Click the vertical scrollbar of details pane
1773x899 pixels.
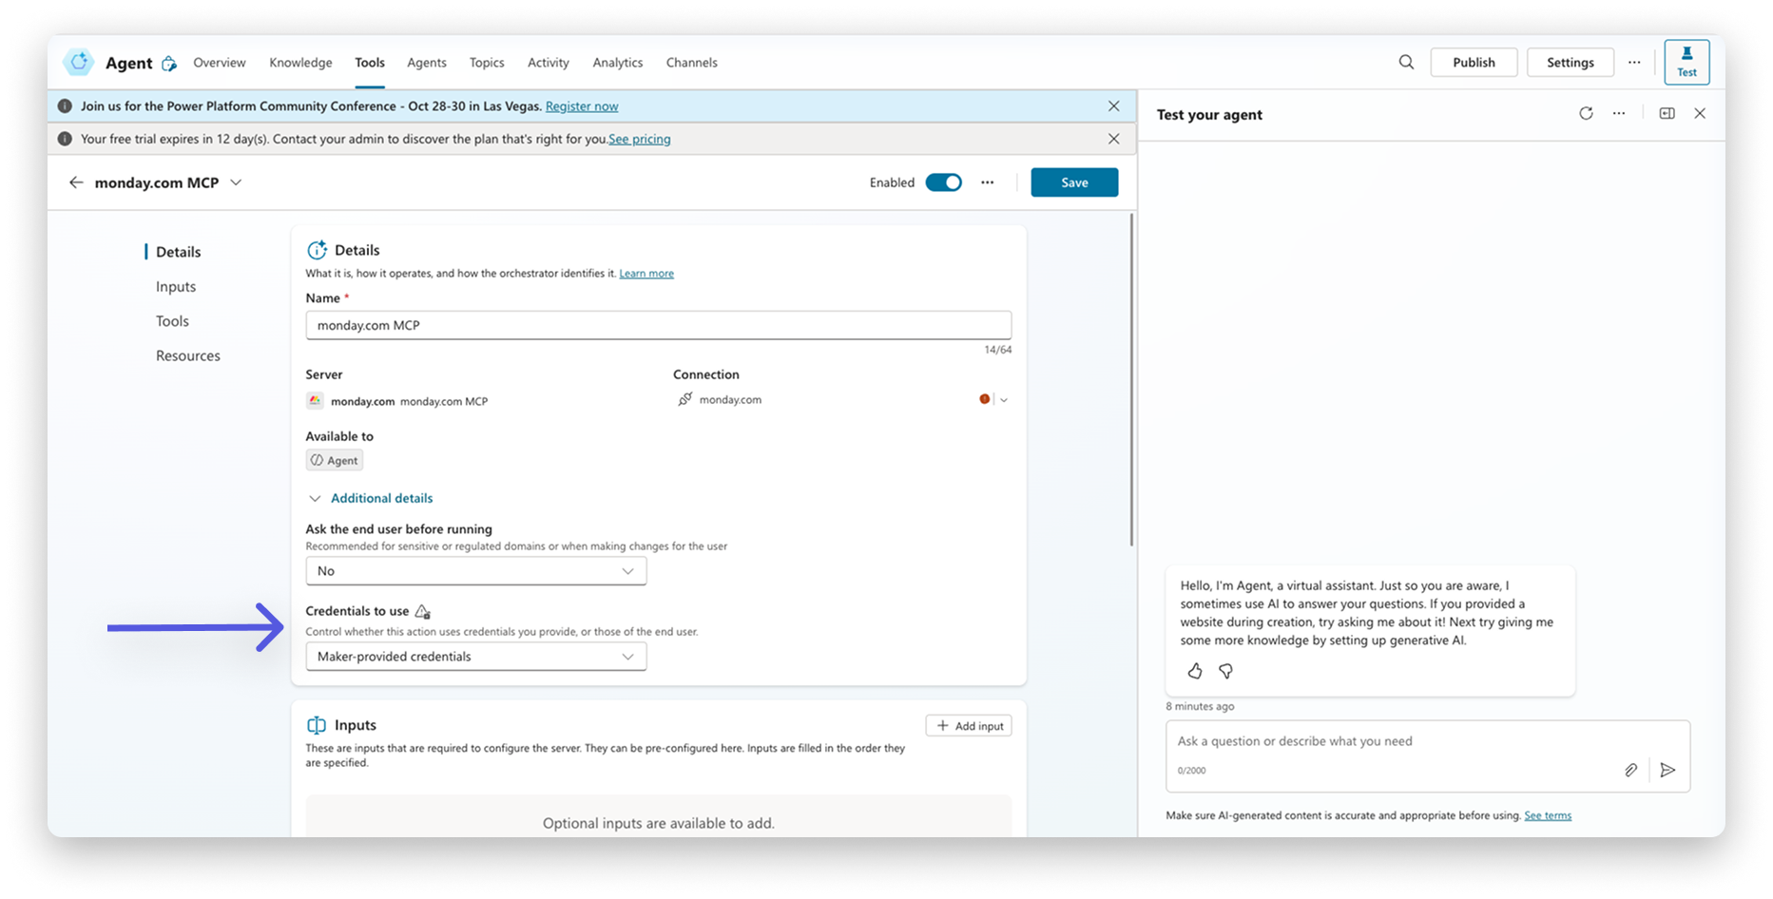(x=1131, y=380)
